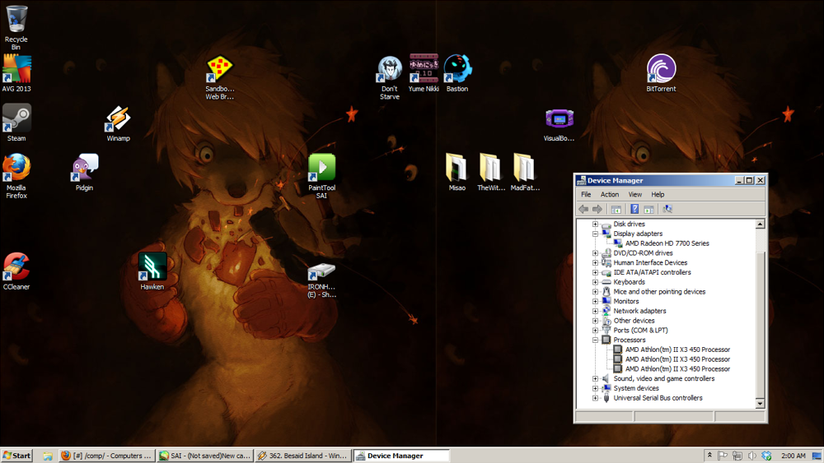Open the View menu
The image size is (824, 463).
point(634,195)
